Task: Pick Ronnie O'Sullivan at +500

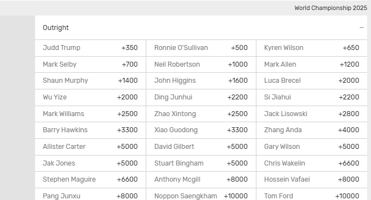Action: [201, 48]
